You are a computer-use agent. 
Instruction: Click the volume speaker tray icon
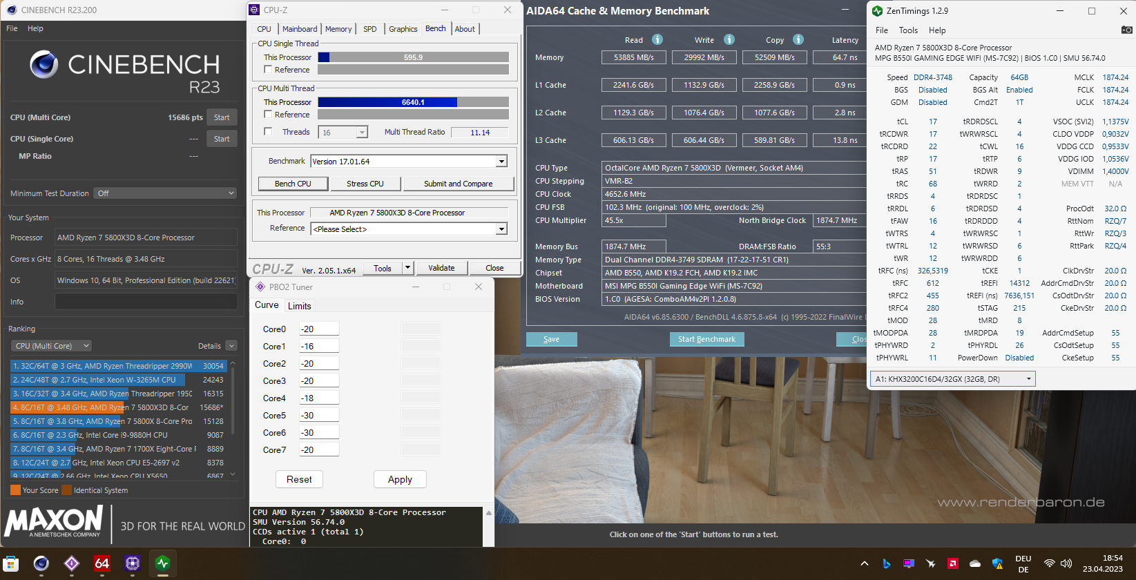(x=1066, y=563)
